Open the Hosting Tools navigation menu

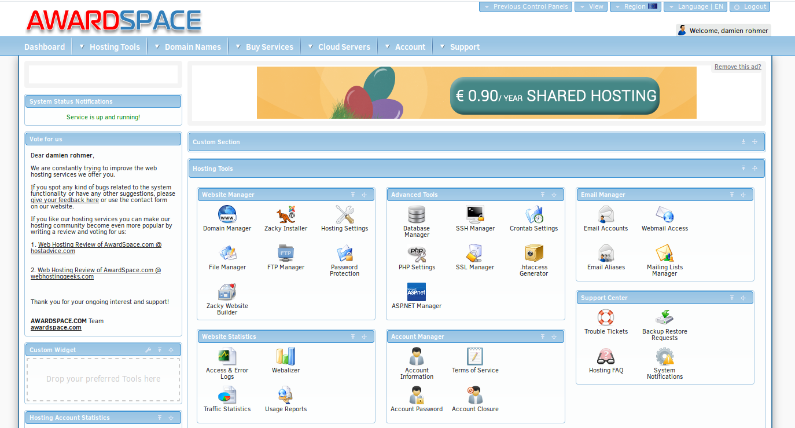pos(110,47)
